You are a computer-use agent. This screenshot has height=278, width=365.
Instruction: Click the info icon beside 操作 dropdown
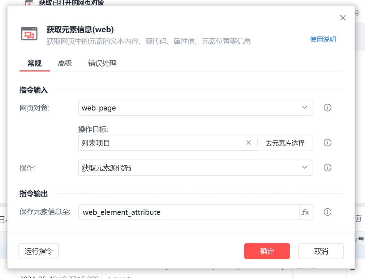[x=327, y=168]
